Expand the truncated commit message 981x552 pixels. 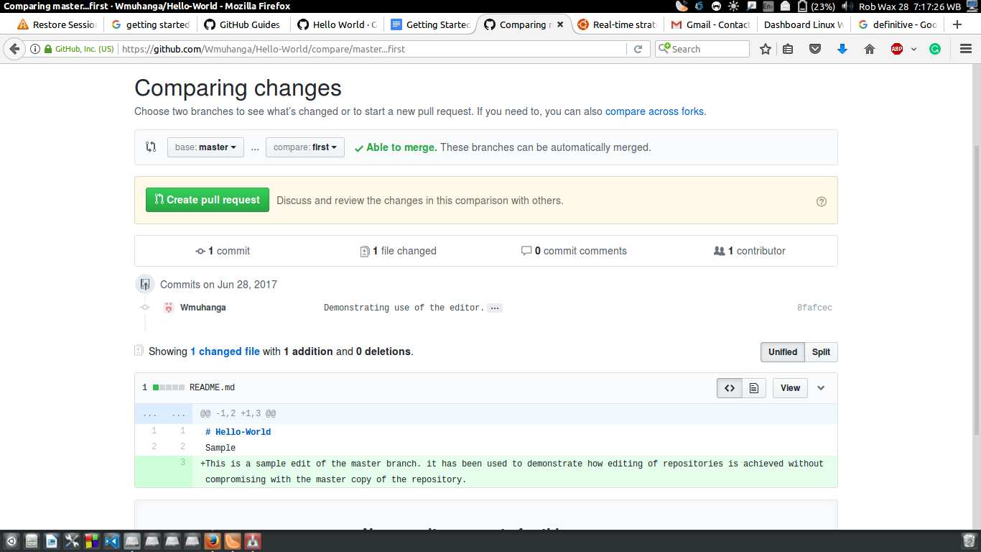[495, 308]
